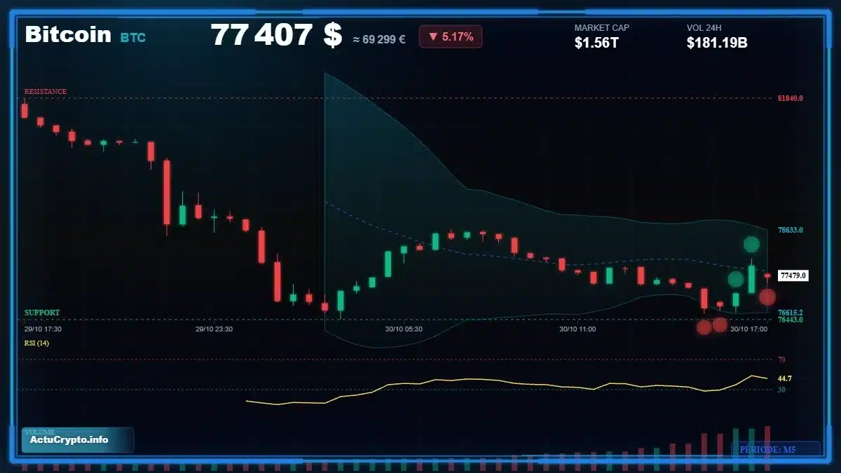Click the MARKET CAP label

[x=602, y=28]
